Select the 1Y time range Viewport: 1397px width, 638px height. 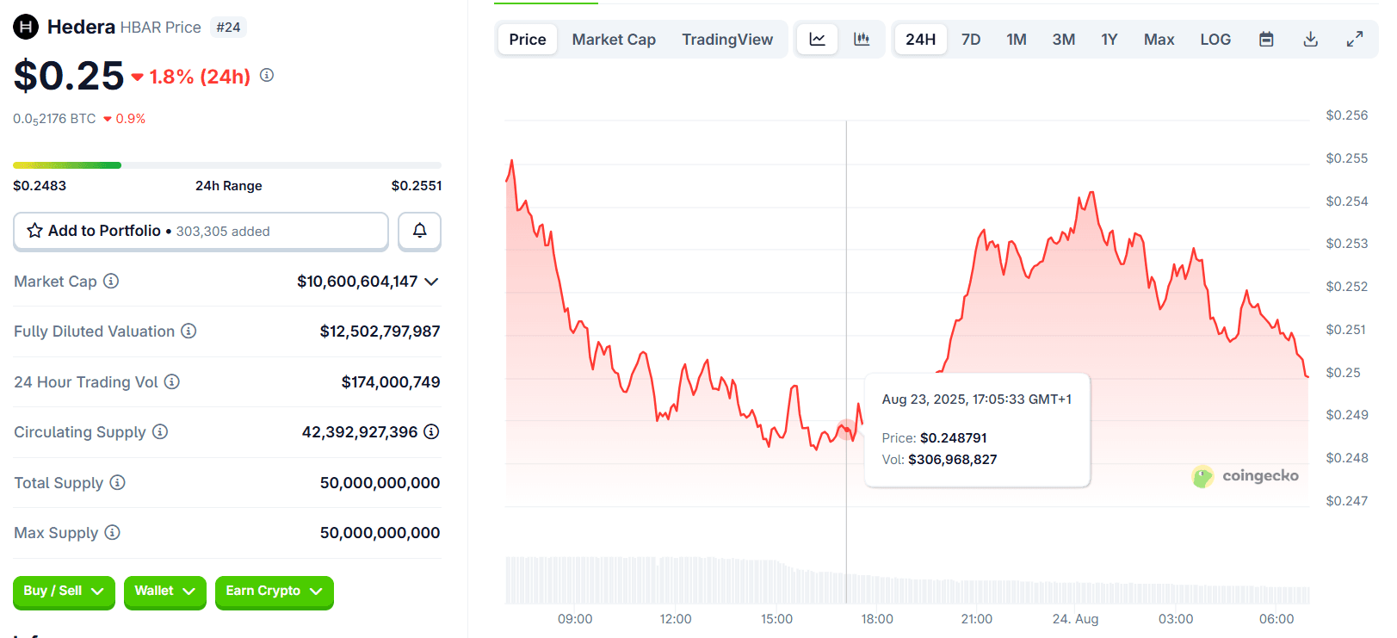point(1110,40)
